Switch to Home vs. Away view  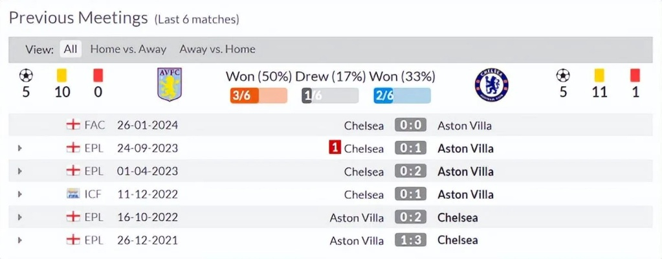[x=128, y=49]
